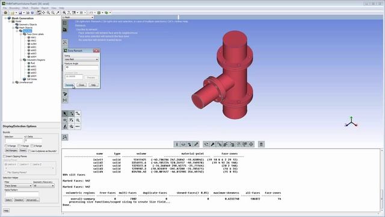Click the probe pencil icon in the top toolbar
This screenshot has height=217, width=385.
pos(58,13)
